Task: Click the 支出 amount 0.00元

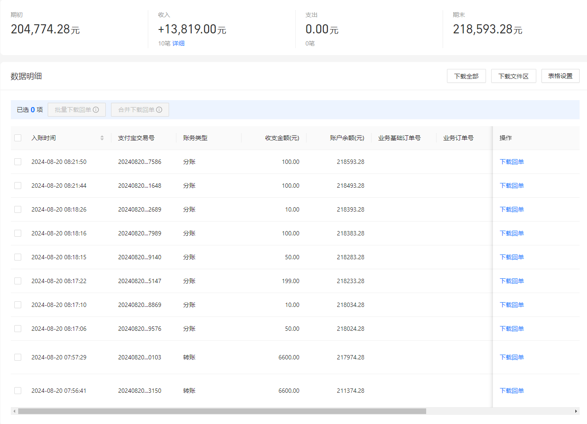Action: [x=322, y=29]
